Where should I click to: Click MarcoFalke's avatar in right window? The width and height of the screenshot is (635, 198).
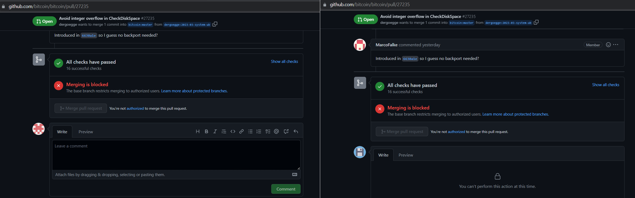click(x=360, y=45)
